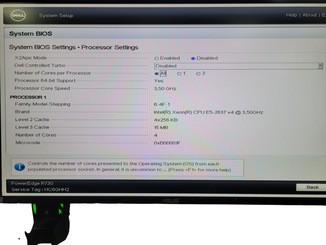Viewport: 326px width, 245px height.
Task: Click the Processor 64-bit Support label
Action: tap(45, 80)
